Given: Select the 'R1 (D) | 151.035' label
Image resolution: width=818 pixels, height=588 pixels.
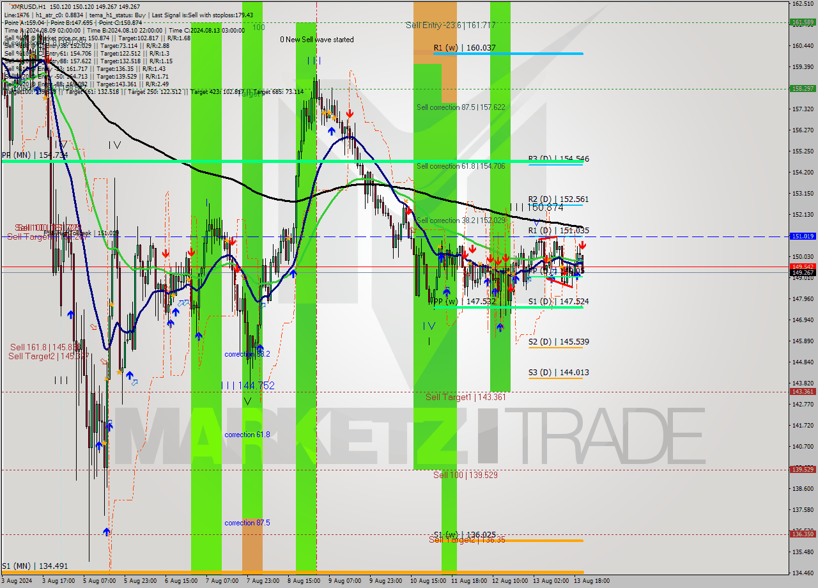Looking at the screenshot, I should tap(559, 231).
